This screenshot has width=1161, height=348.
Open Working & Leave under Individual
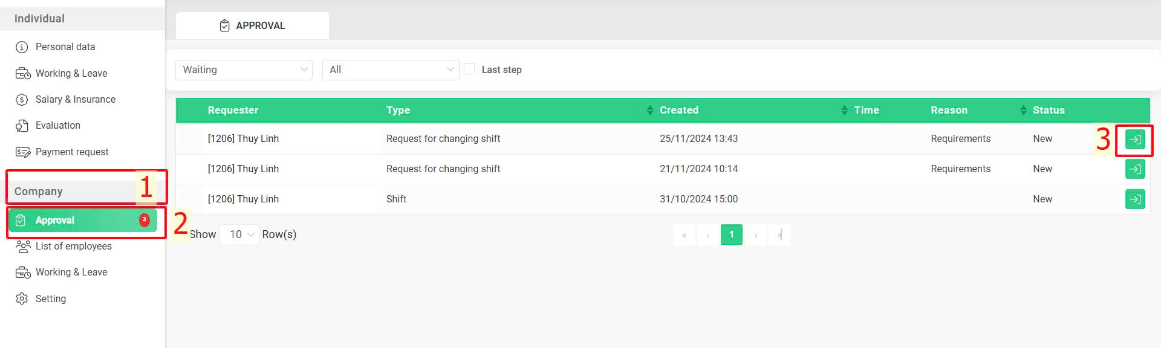click(71, 73)
